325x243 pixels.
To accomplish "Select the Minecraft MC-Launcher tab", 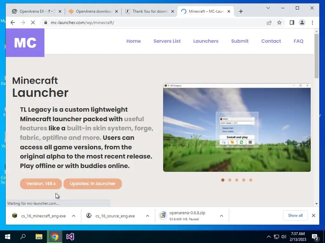I will (205, 11).
